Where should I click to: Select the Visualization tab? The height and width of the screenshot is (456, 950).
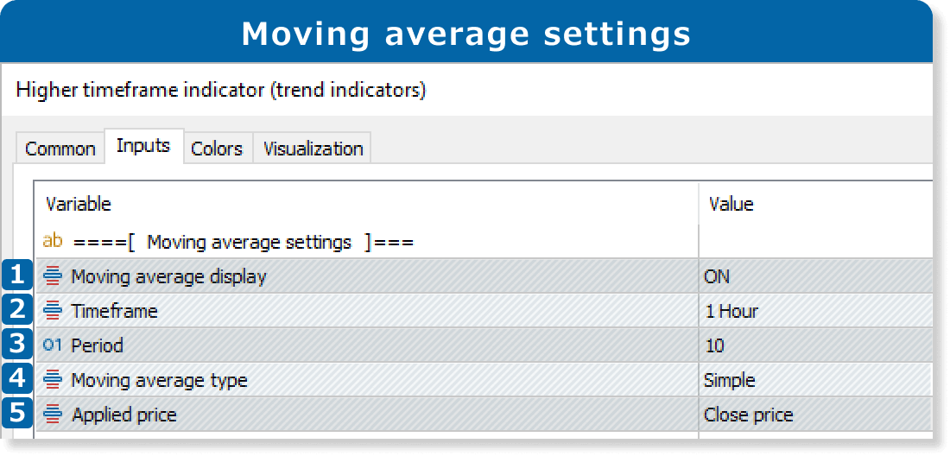pyautogui.click(x=313, y=149)
